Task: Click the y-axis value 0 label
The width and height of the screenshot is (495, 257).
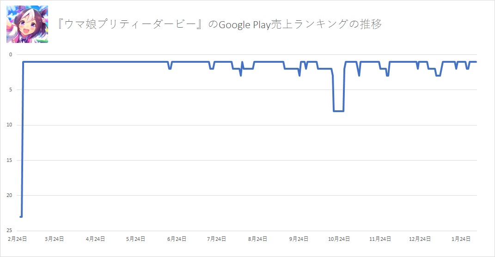Action: pyautogui.click(x=11, y=55)
